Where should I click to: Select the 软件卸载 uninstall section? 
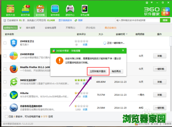(40, 11)
